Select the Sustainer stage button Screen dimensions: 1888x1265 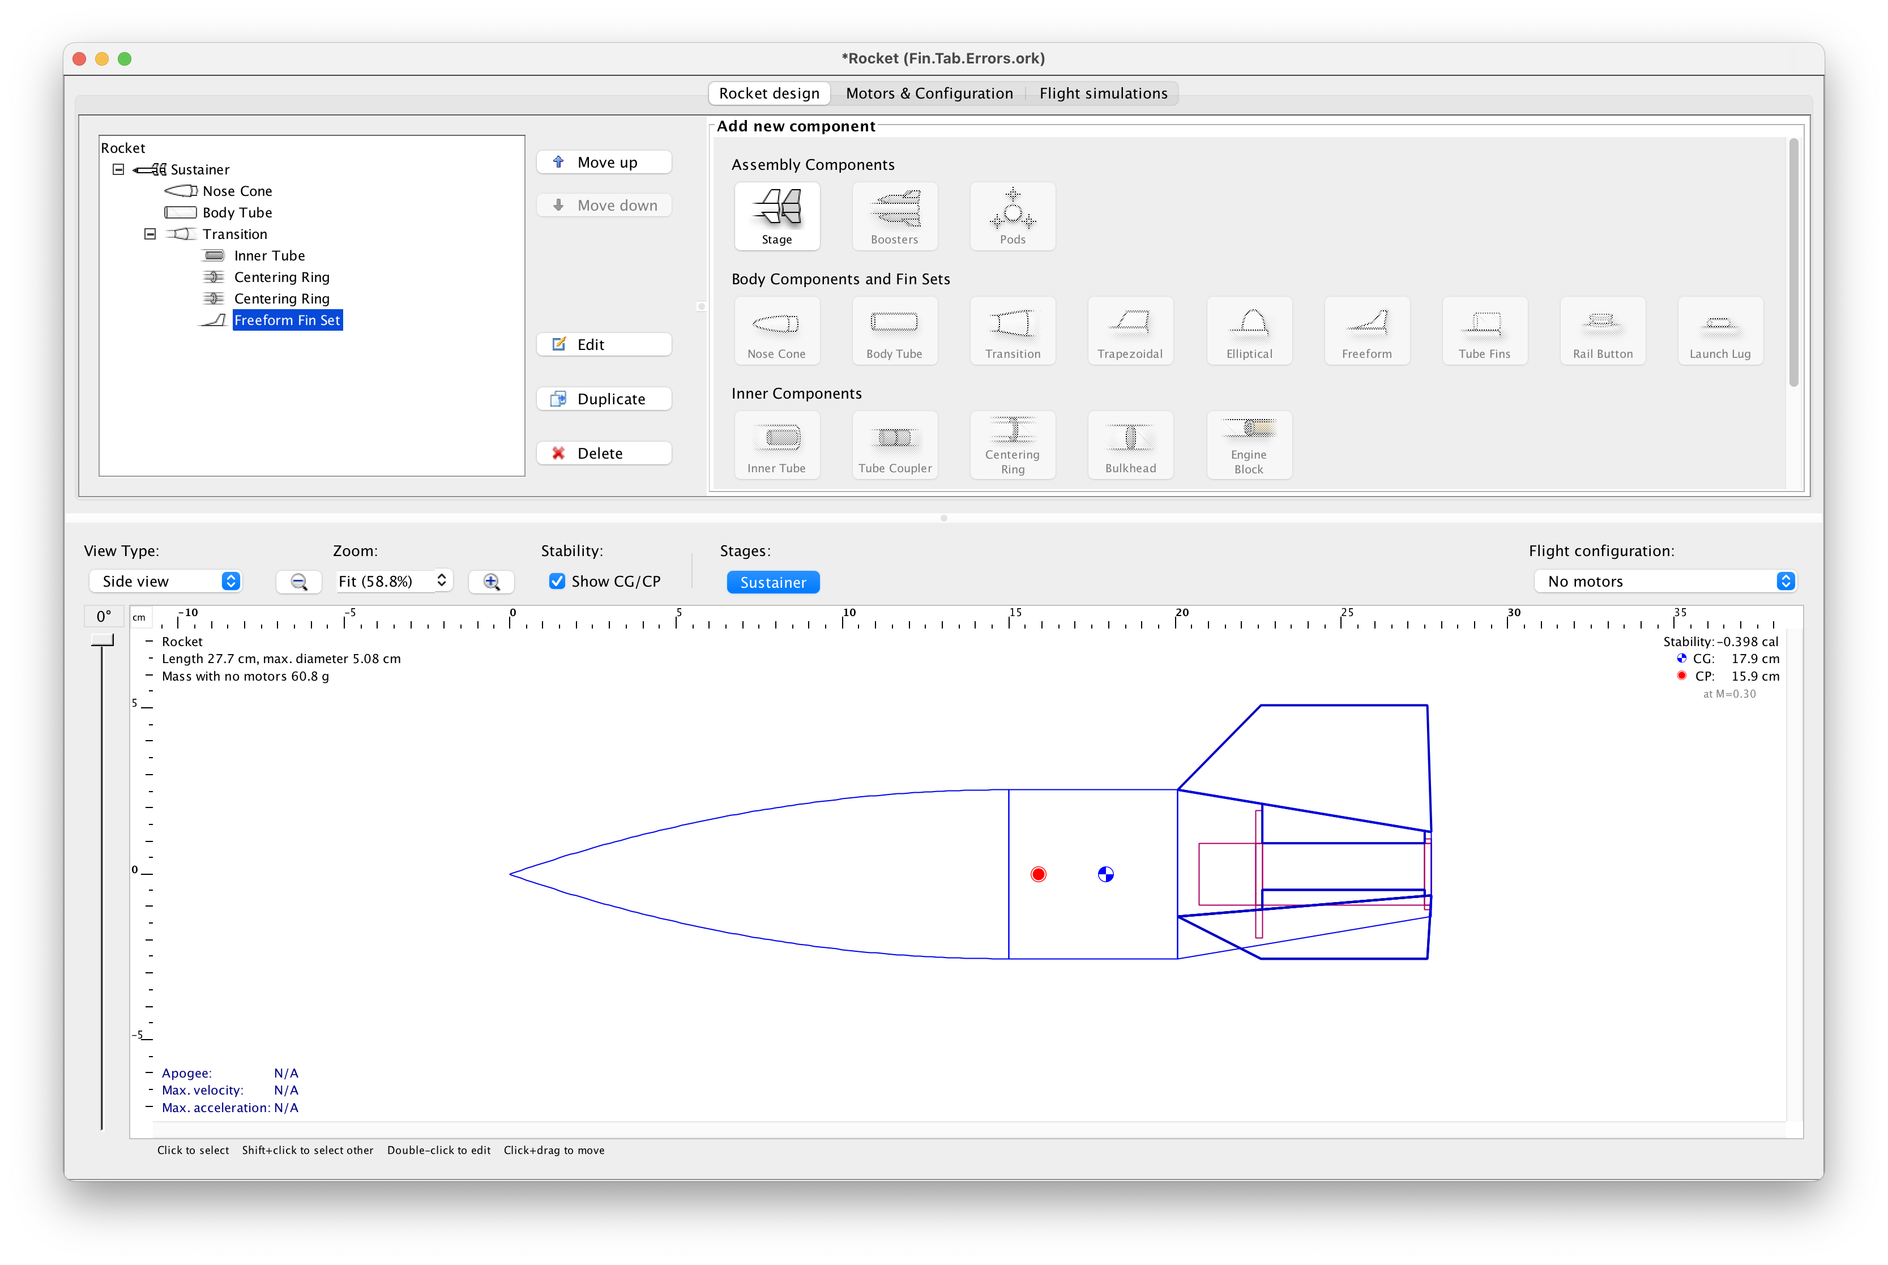772,582
